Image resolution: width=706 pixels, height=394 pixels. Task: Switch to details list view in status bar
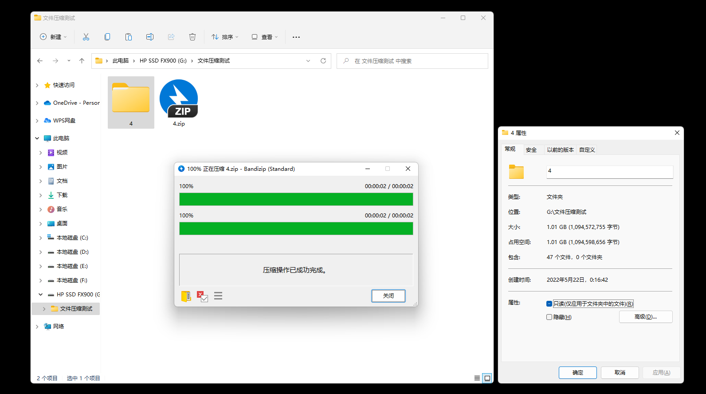point(477,378)
